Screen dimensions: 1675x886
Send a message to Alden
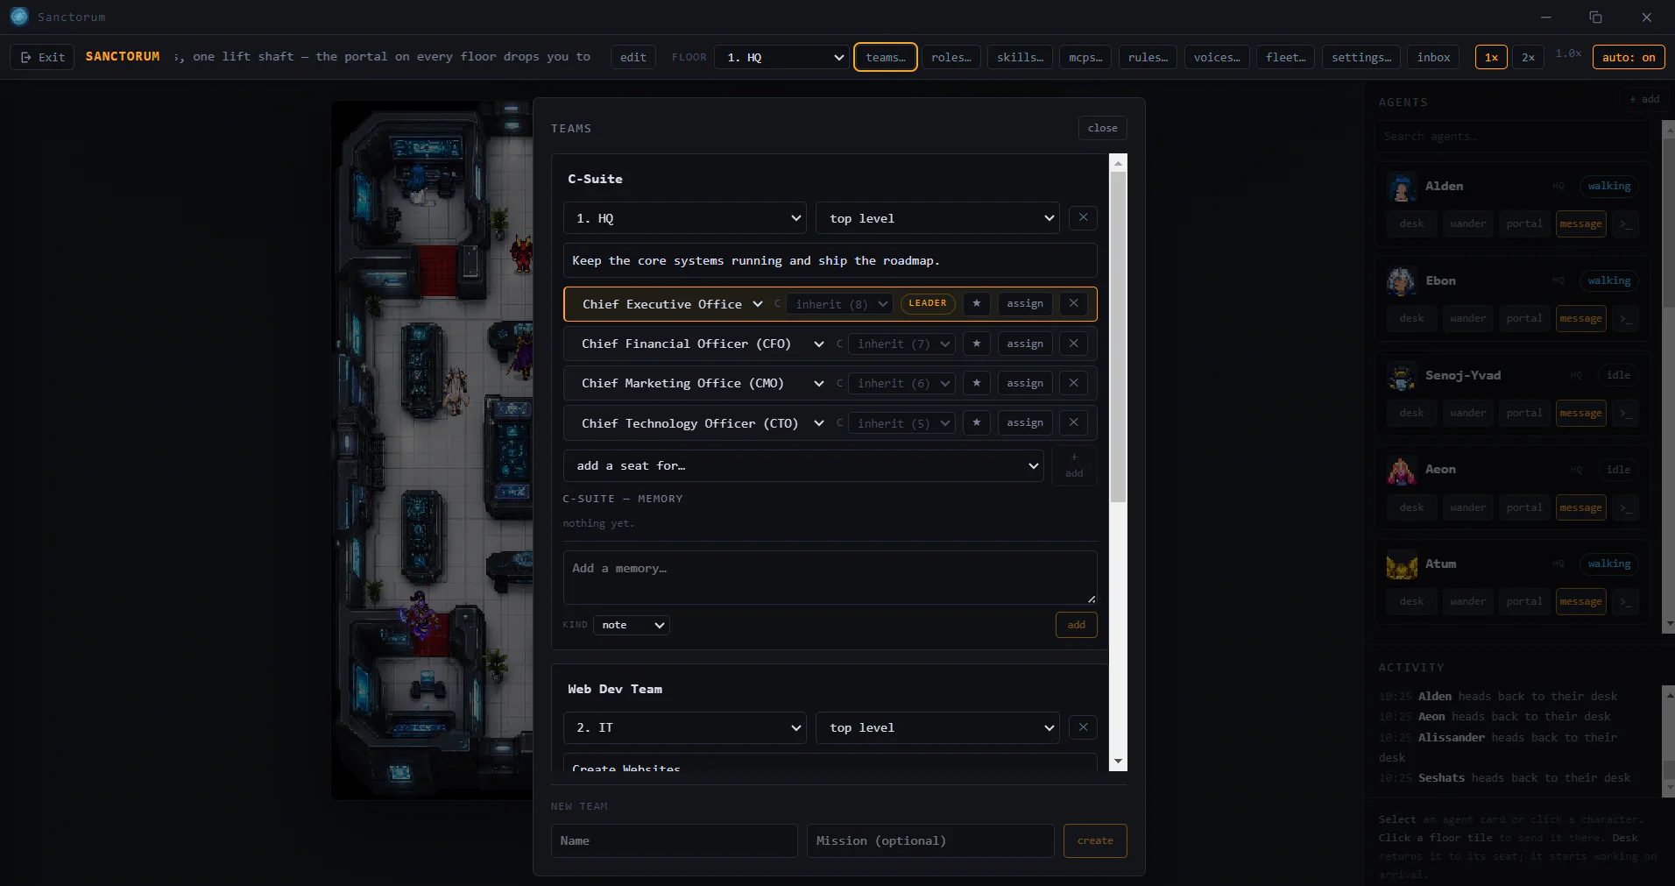pos(1580,223)
